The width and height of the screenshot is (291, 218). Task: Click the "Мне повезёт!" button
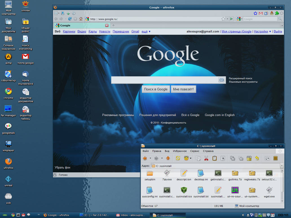(x=183, y=89)
